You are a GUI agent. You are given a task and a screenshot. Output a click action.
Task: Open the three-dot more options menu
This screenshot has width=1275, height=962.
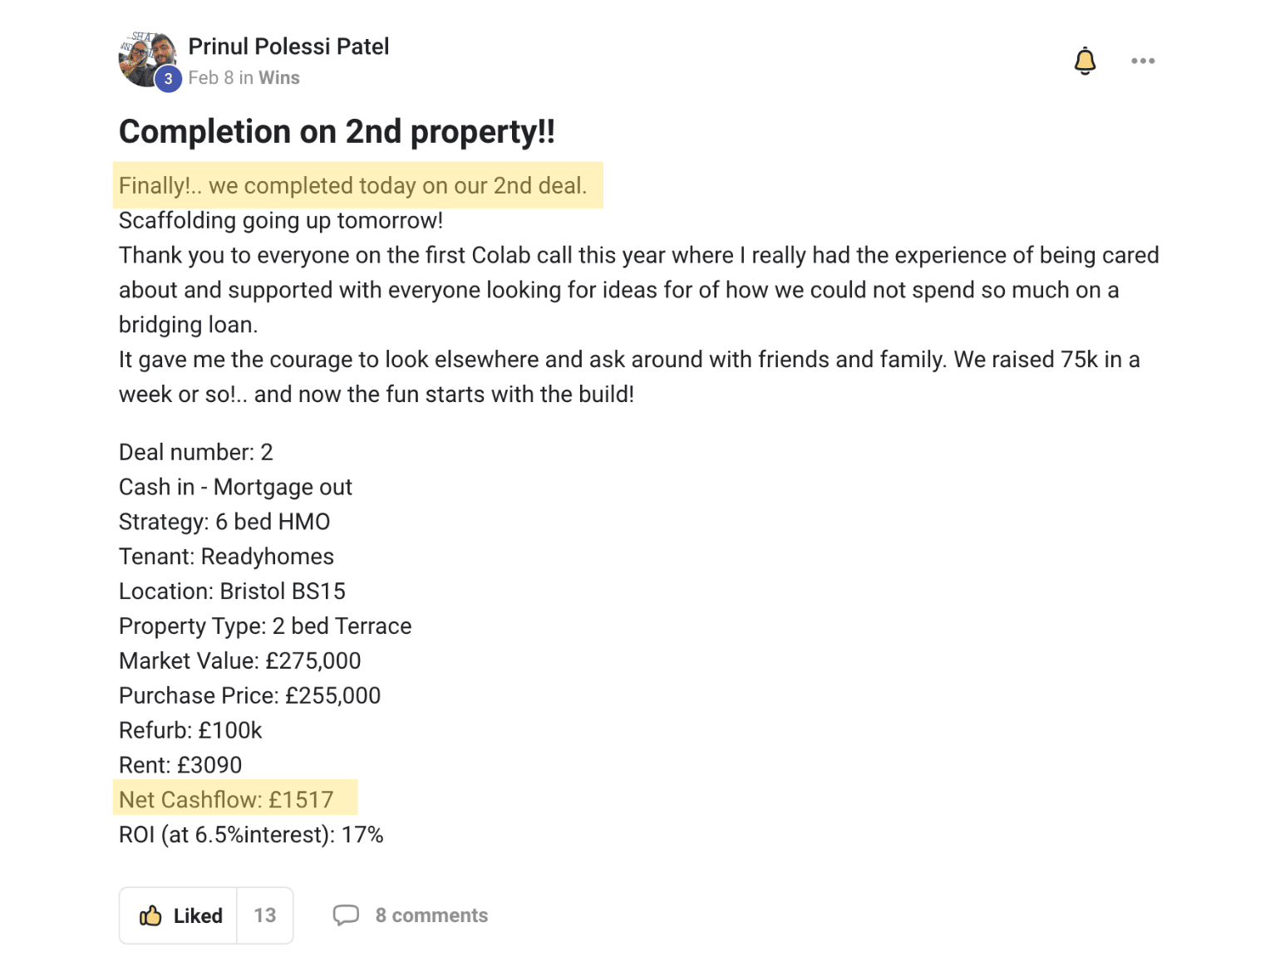click(x=1143, y=61)
